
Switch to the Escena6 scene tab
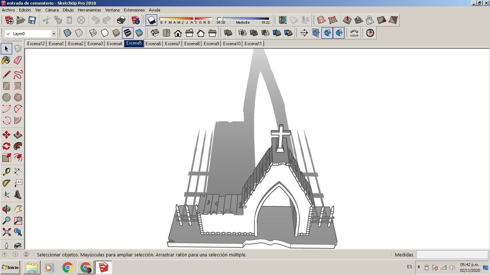(153, 44)
